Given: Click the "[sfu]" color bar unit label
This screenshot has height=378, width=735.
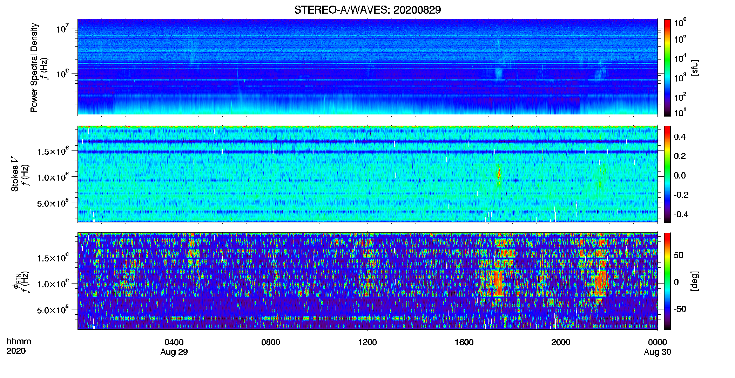Looking at the screenshot, I should click(695, 68).
